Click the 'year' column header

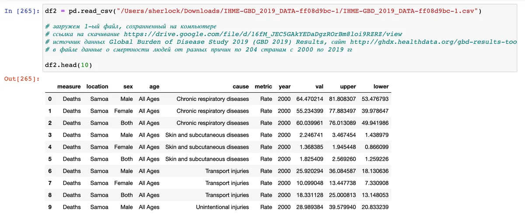point(284,87)
